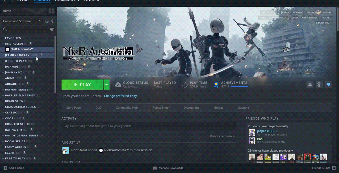The width and height of the screenshot is (339, 173).
Task: Collapse the INSTALLED collection
Action: pos(3,44)
